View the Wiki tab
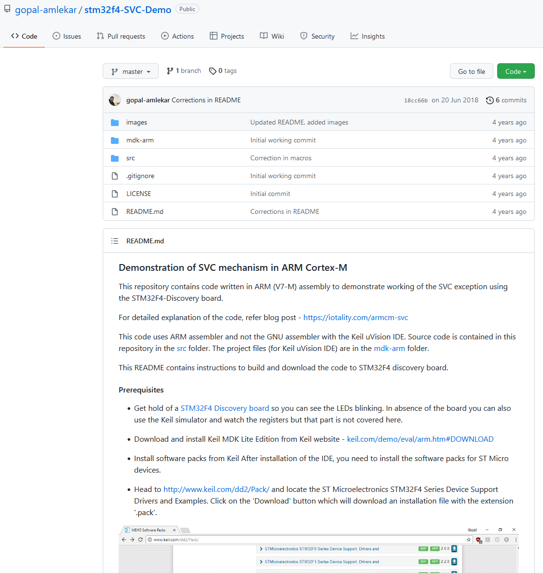This screenshot has width=543, height=574. click(271, 36)
